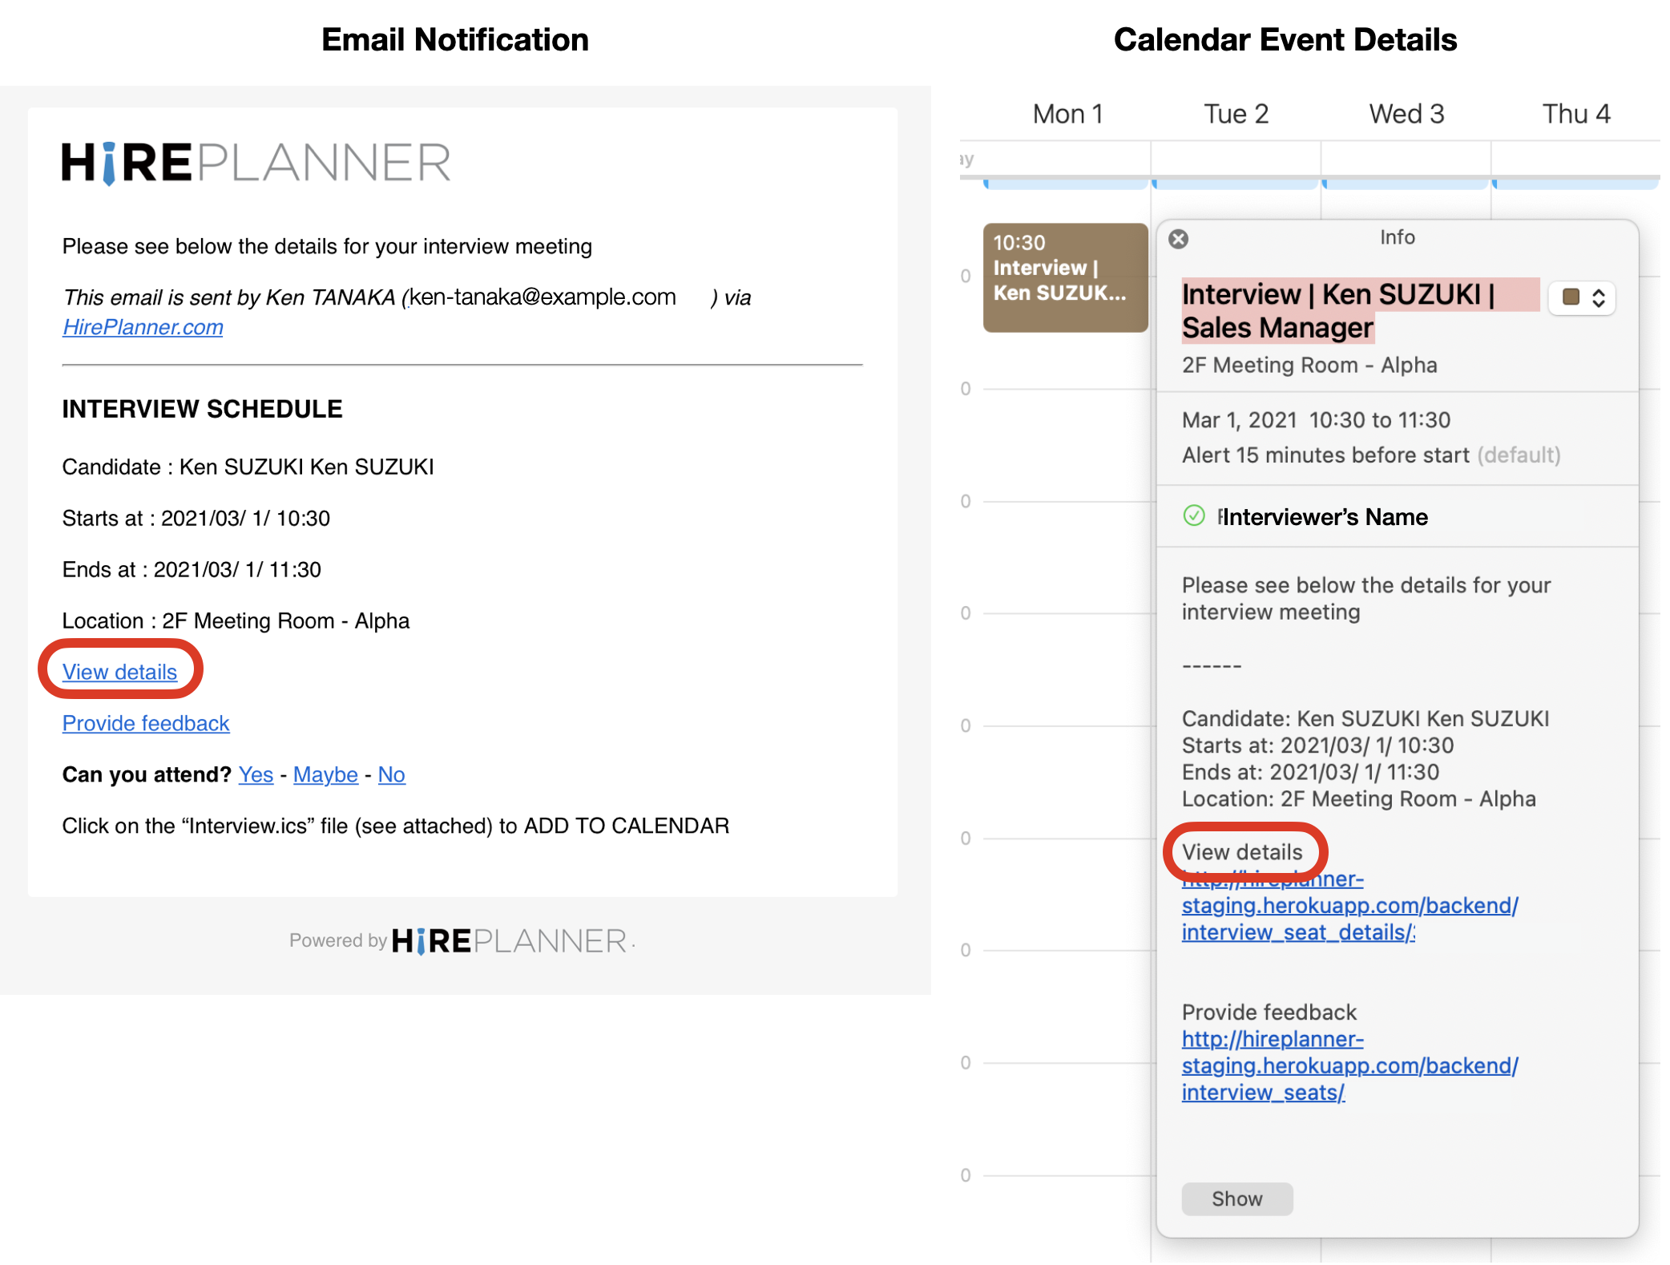The image size is (1670, 1265).
Task: Select the 10:30 Interview calendar event
Action: pos(1064,277)
